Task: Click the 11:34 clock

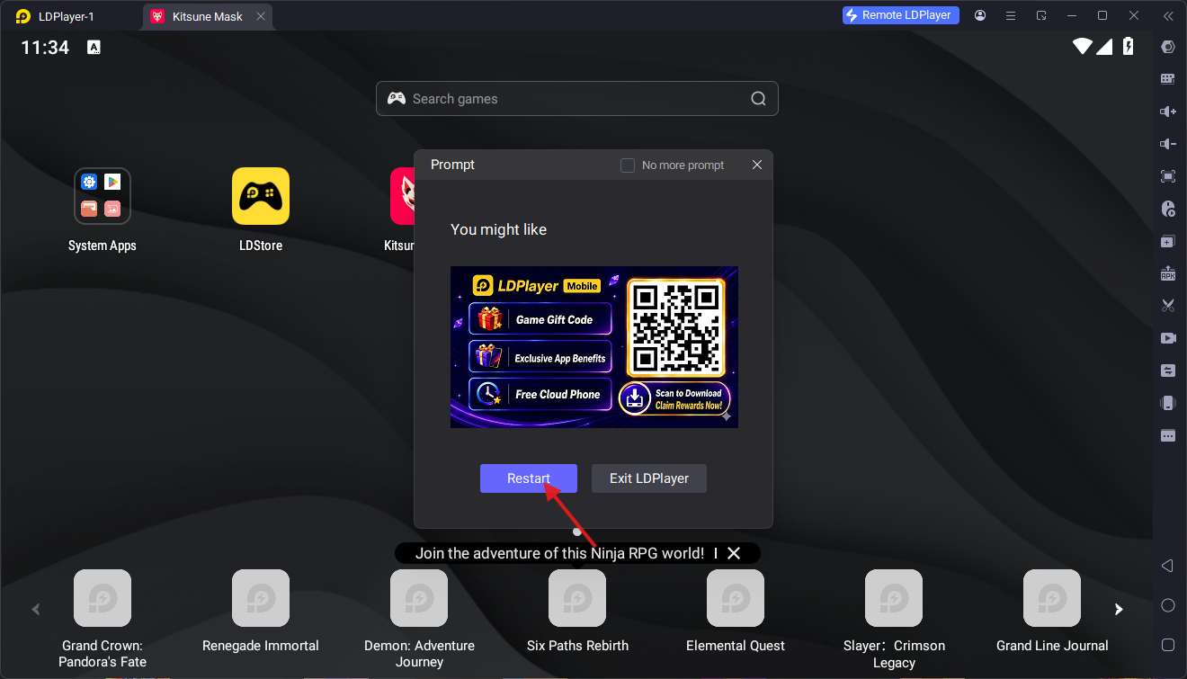Action: pos(45,48)
